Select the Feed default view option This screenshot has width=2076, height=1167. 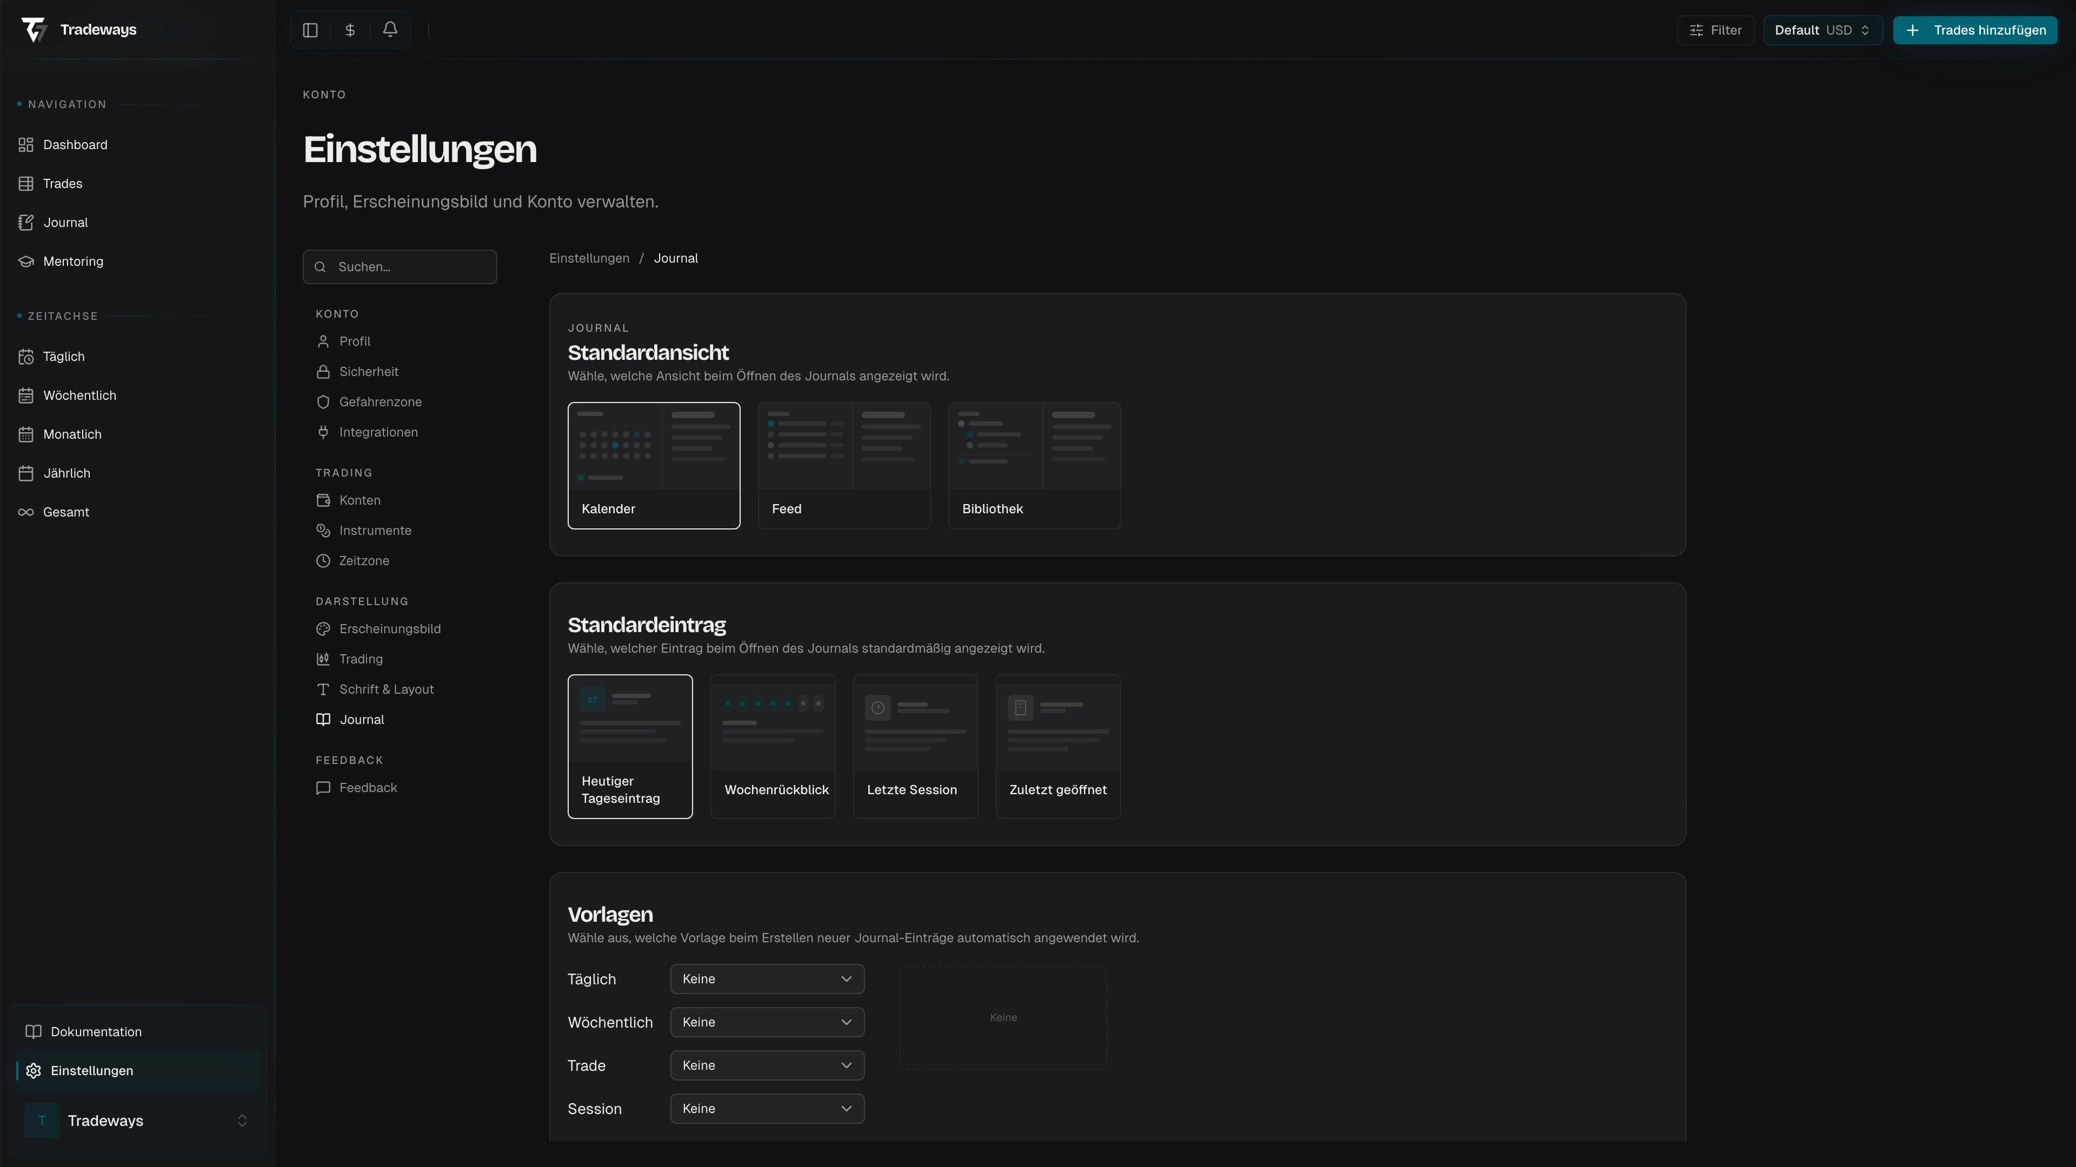point(844,466)
